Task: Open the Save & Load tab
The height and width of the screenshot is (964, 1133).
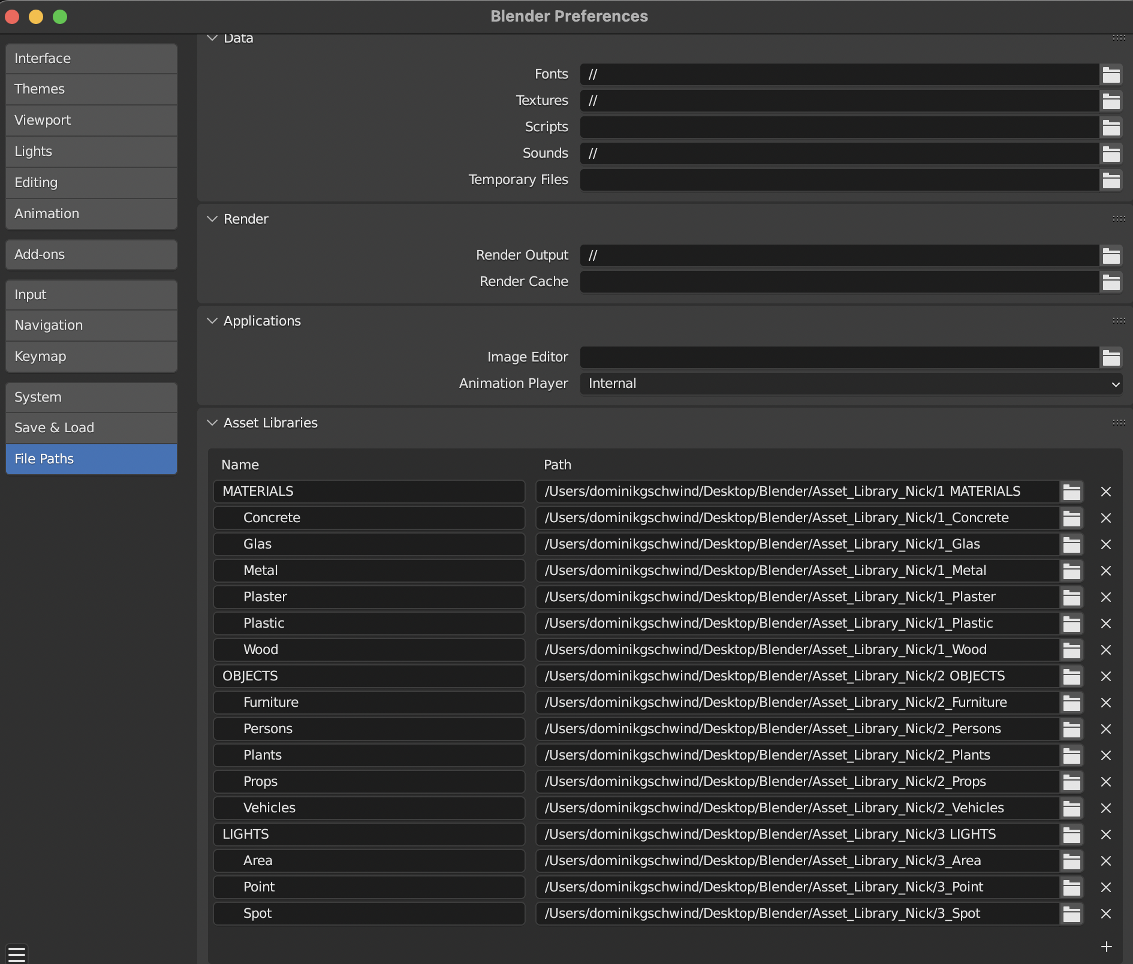Action: click(91, 428)
